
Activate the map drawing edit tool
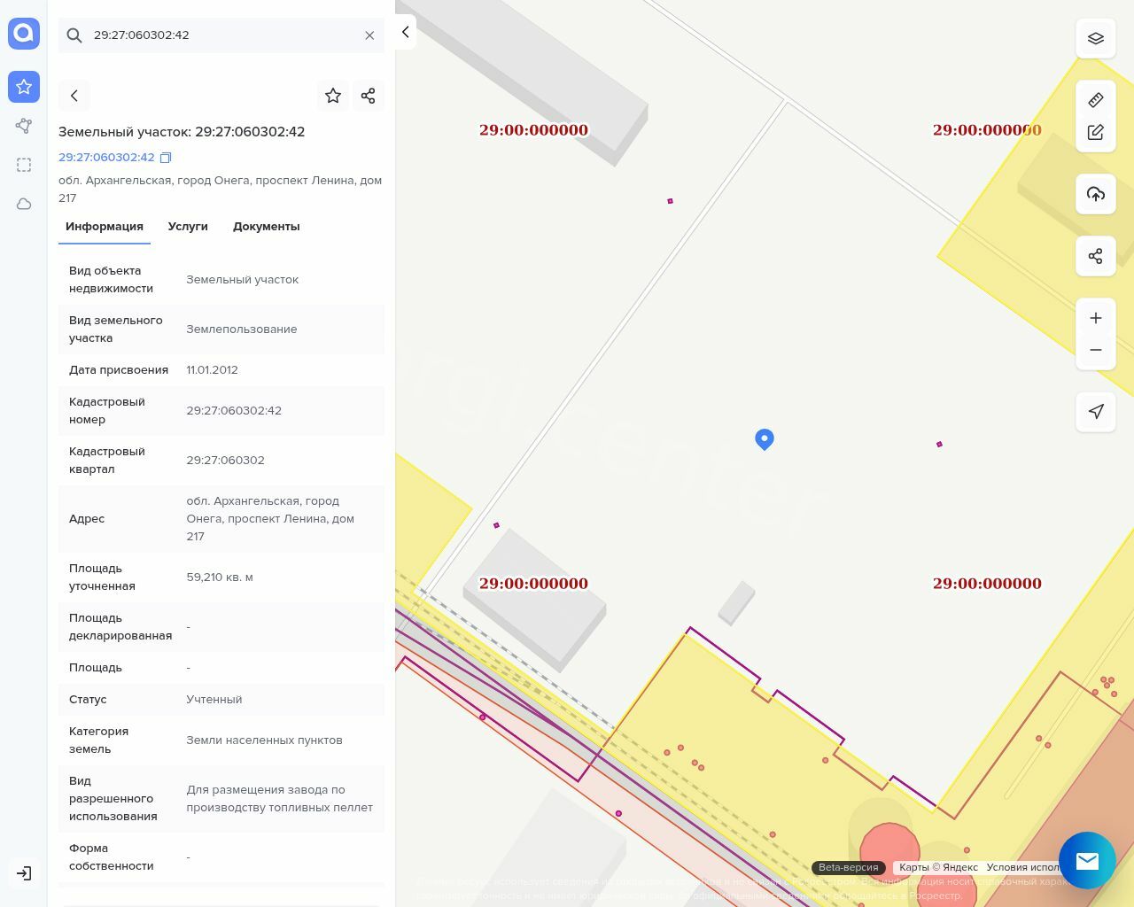pos(1096,132)
